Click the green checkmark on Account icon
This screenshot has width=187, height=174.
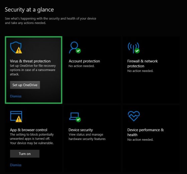78,51
